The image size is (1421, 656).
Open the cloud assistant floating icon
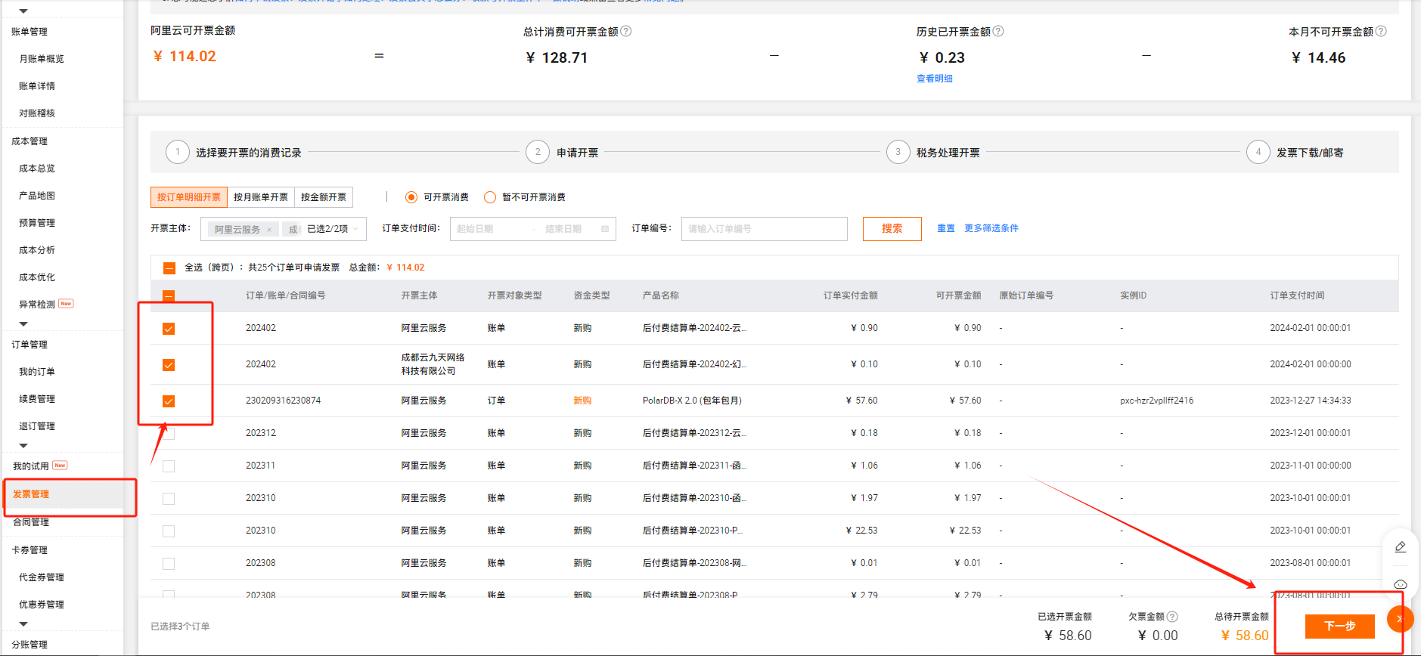point(1401,584)
